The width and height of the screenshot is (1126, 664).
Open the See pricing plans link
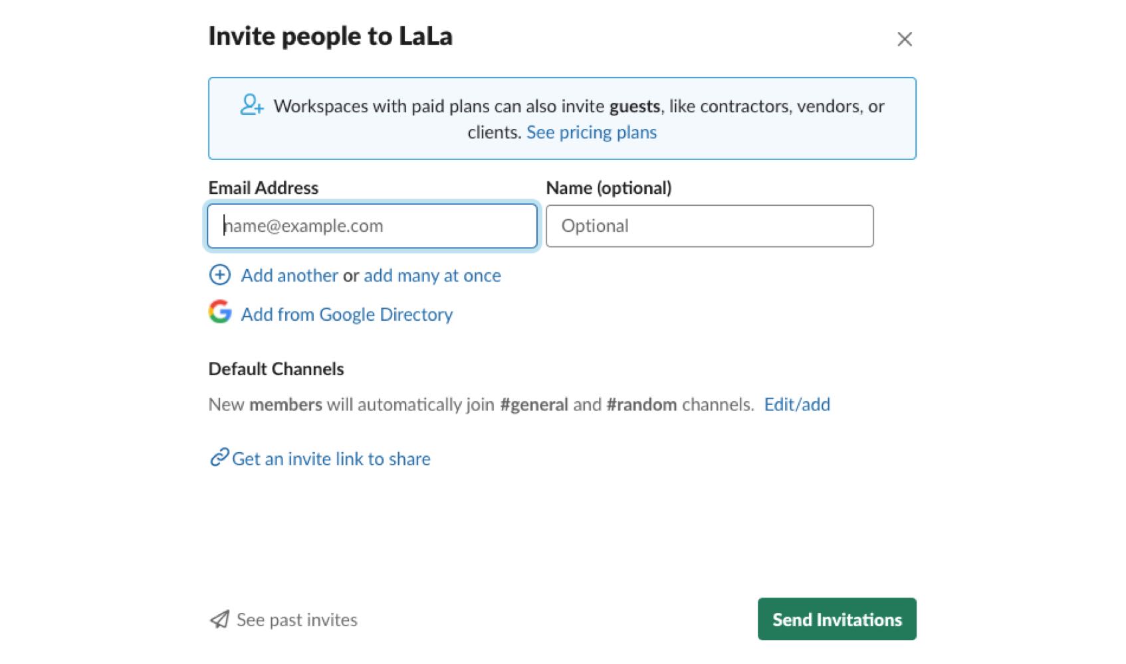pos(591,133)
